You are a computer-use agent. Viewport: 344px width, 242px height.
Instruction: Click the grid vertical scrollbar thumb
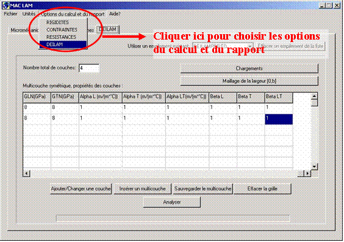[314, 103]
